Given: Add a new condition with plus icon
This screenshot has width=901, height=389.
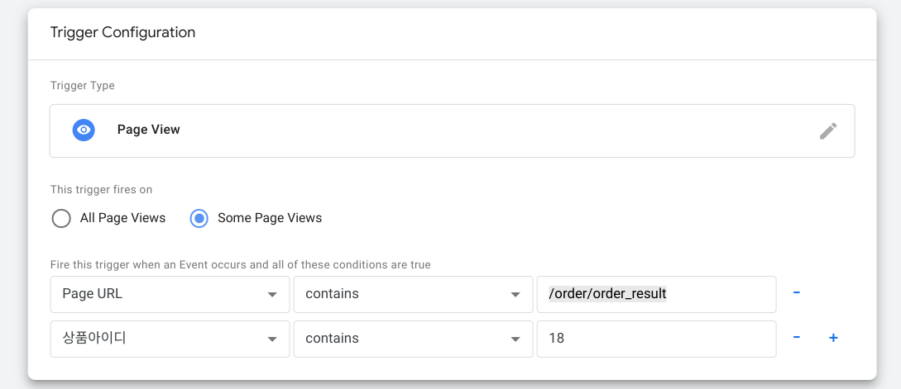Looking at the screenshot, I should [833, 337].
